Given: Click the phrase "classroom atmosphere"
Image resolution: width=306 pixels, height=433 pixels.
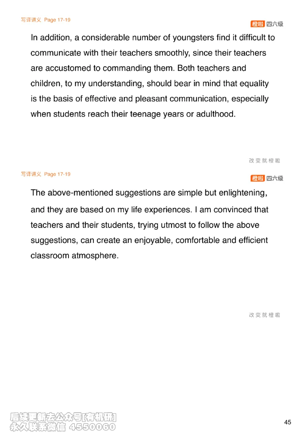Looking at the screenshot, I should pos(74,256).
